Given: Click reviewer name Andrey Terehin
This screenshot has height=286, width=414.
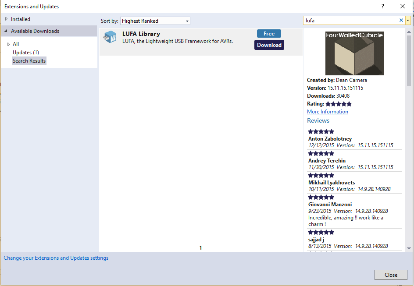Looking at the screenshot, I should tap(327, 161).
